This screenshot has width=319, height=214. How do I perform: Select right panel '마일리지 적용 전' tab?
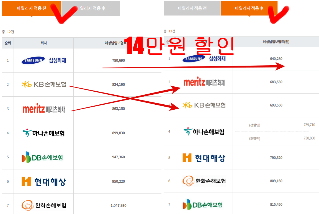[x=192, y=8]
